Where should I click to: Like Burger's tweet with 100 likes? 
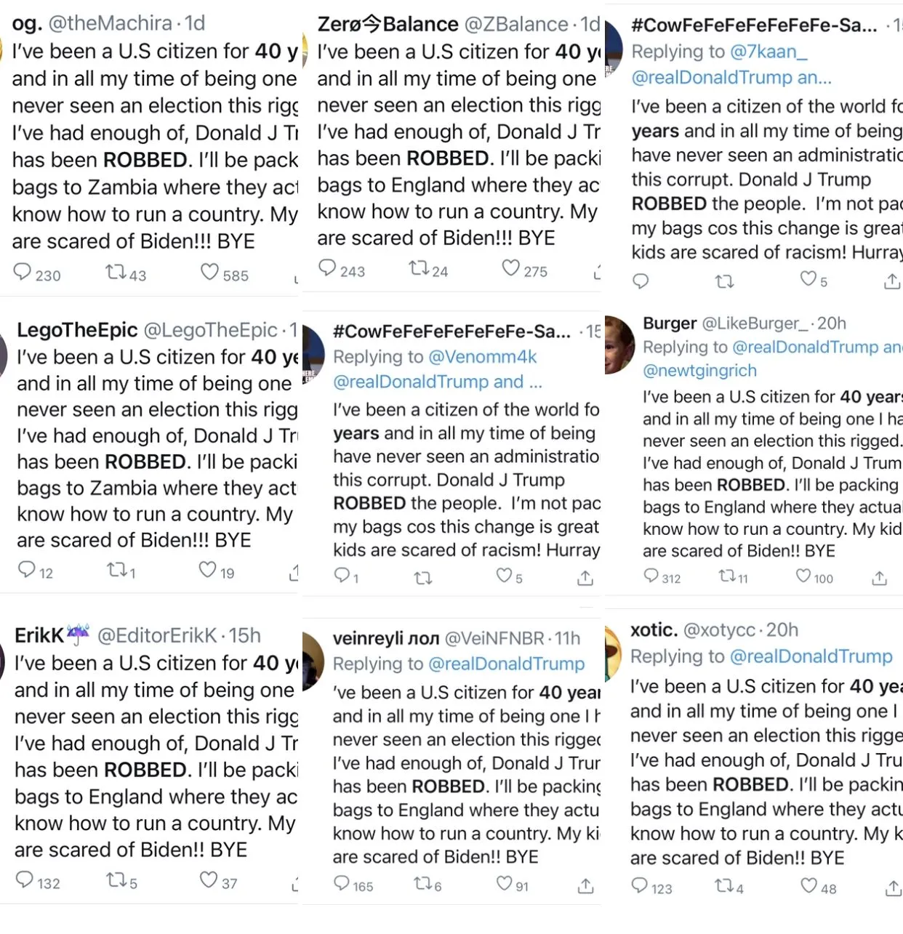pos(803,576)
